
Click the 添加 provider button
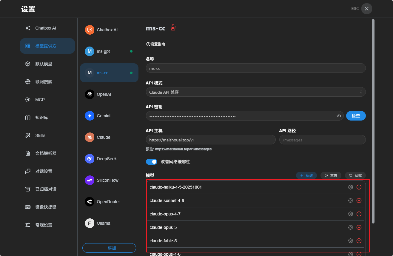(x=109, y=248)
